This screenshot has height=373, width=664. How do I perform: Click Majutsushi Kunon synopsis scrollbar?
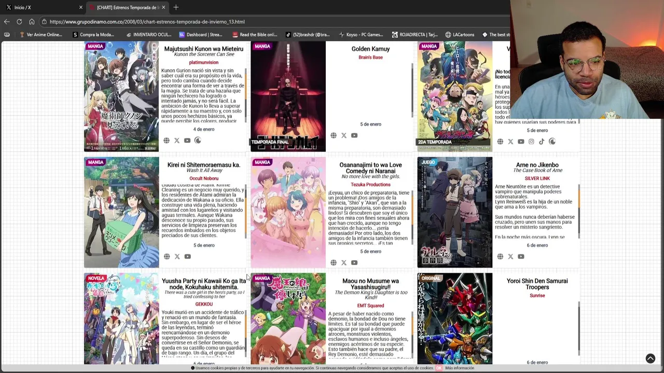coord(246,95)
